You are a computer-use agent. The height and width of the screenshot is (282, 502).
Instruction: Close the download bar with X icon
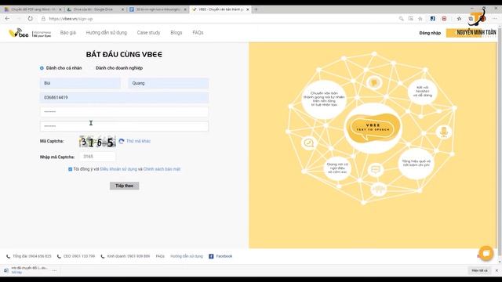(x=497, y=270)
